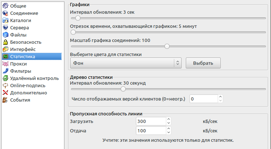Select the Фильтры label
This screenshot has width=271, height=149.
[x=21, y=71]
